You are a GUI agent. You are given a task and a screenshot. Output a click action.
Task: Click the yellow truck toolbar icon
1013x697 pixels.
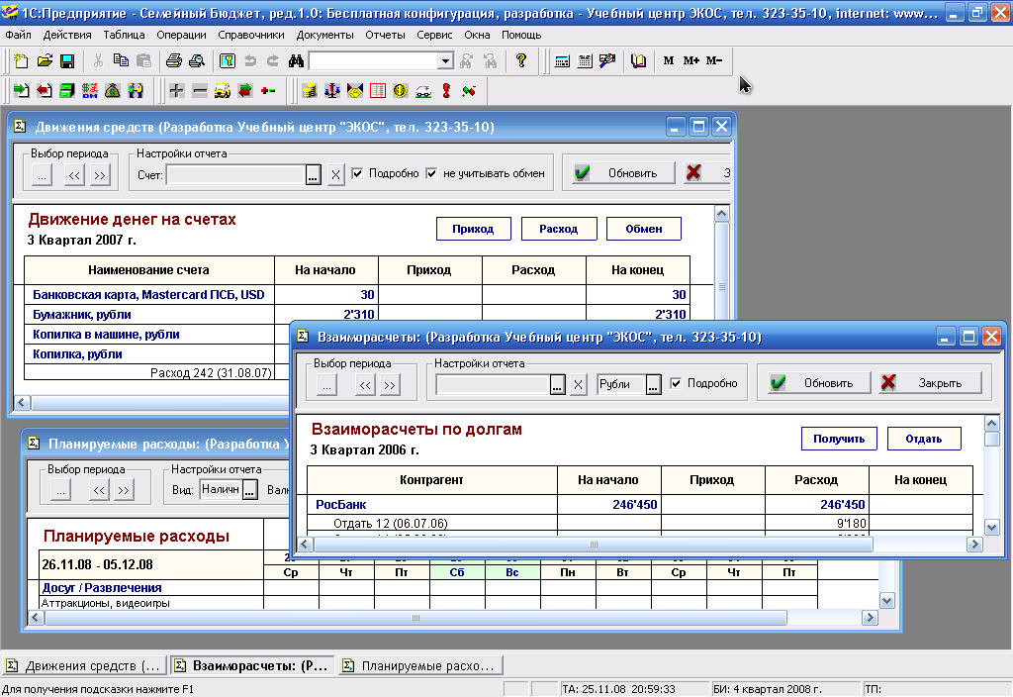tap(223, 90)
